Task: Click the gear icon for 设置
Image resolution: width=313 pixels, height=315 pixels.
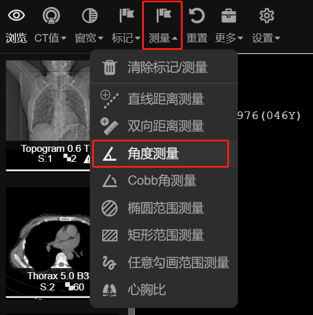Action: pos(267,15)
